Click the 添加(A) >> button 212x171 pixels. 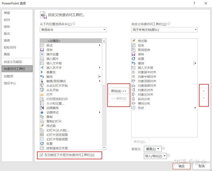[x=119, y=91]
